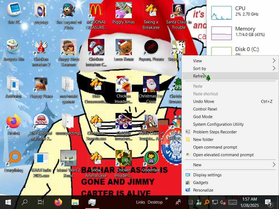Open the People taskbar icon
Viewport: 279px width, 209px height.
pyautogui.click(x=178, y=202)
